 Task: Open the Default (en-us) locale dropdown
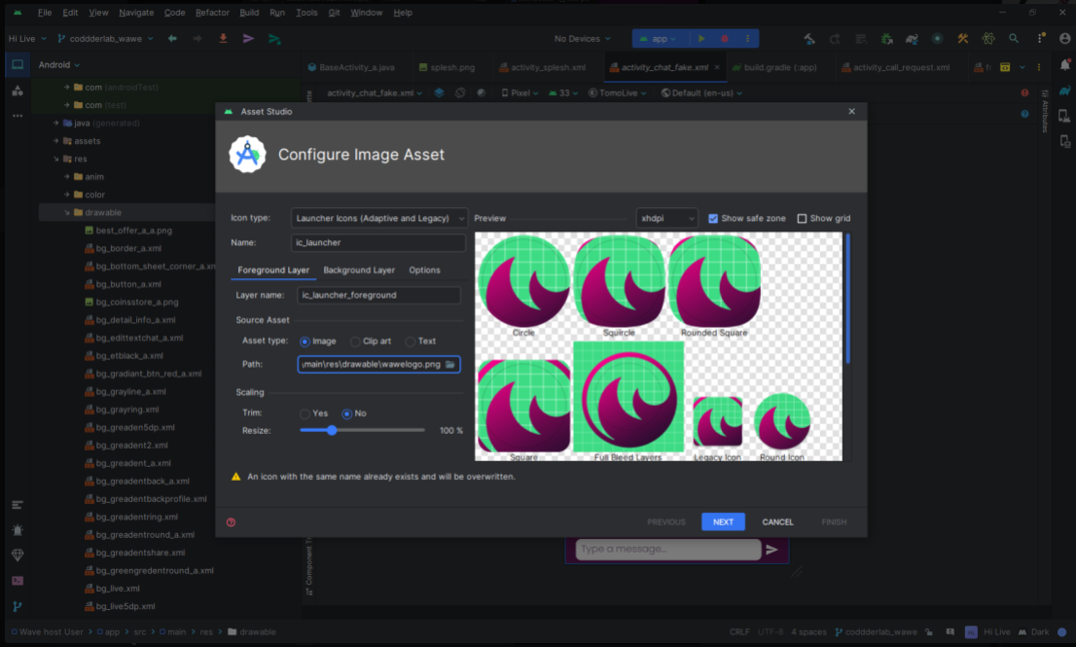point(702,93)
